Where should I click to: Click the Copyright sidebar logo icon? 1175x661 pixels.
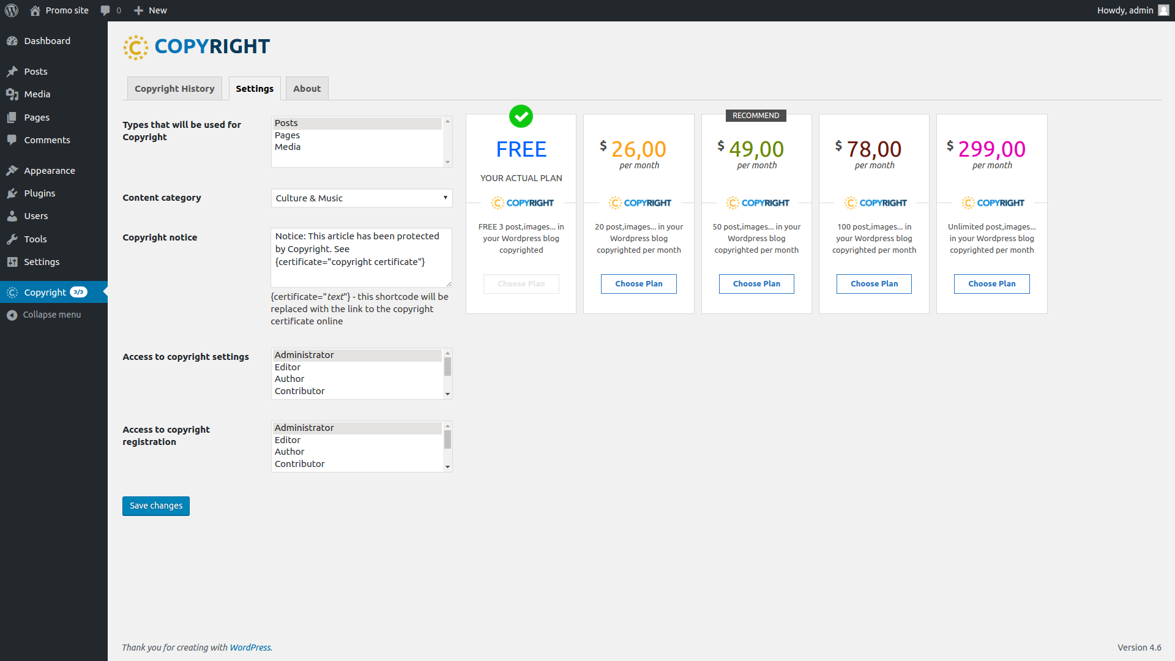(12, 293)
